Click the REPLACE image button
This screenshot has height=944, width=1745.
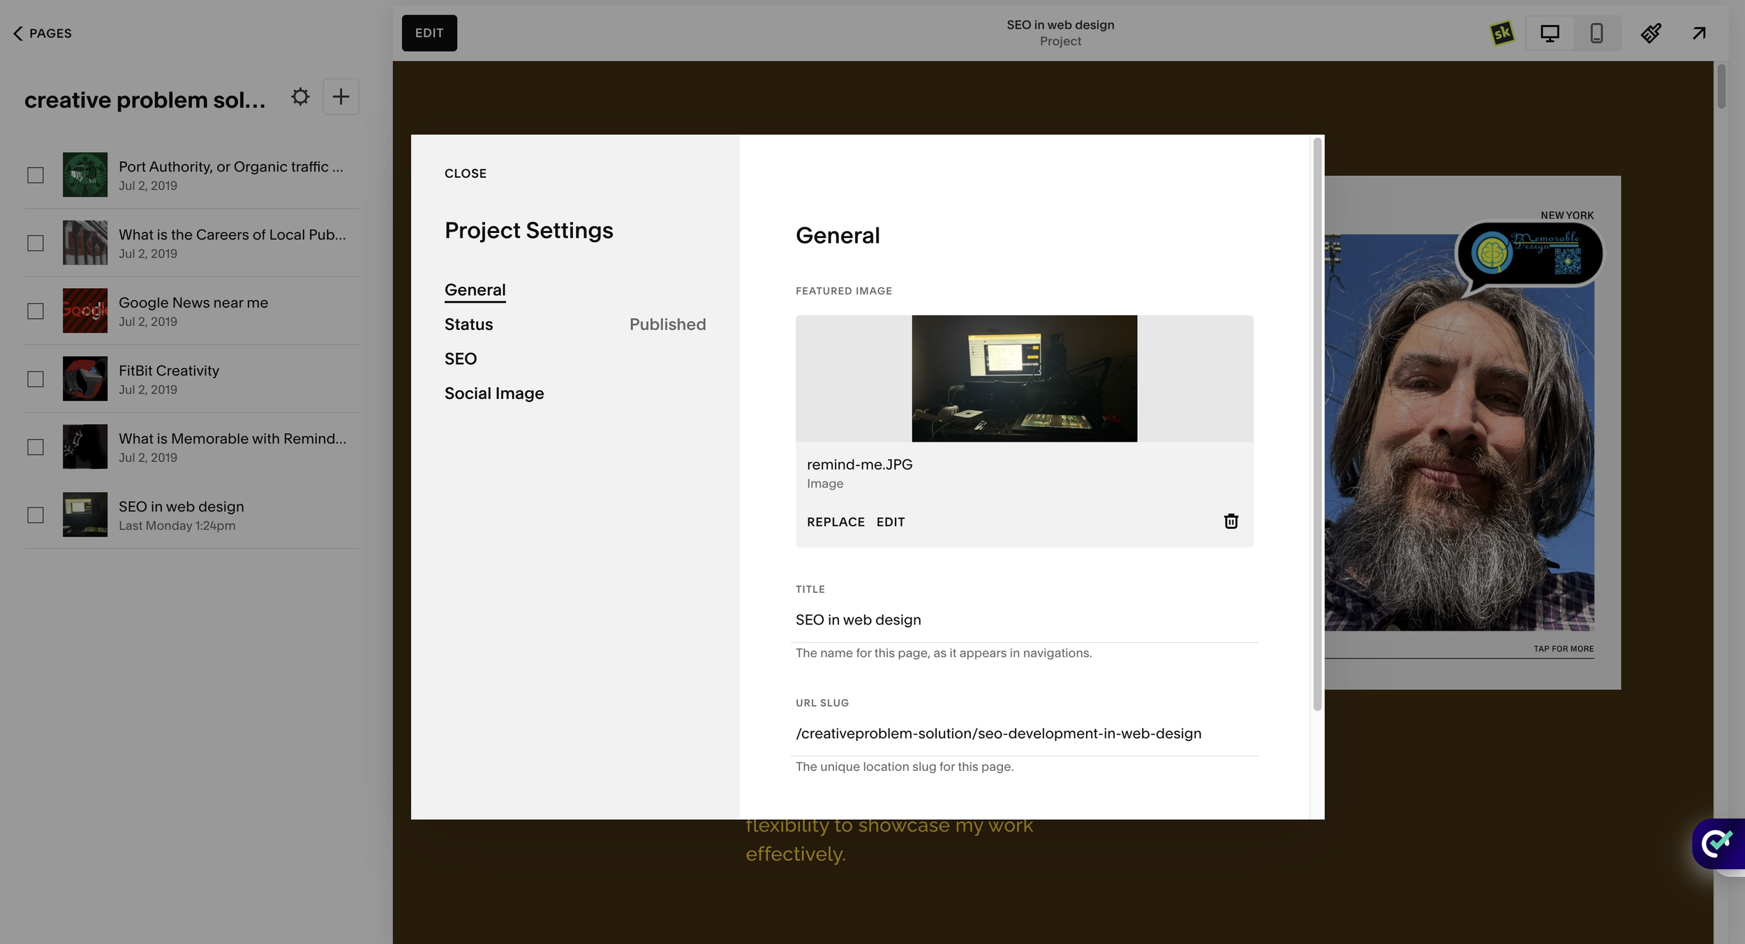pos(836,522)
